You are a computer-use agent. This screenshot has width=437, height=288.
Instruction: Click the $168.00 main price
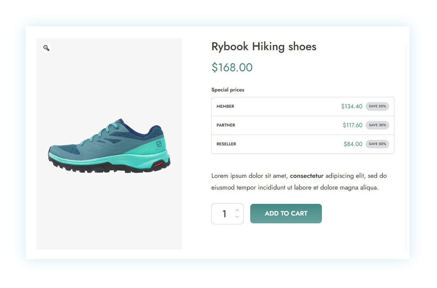pyautogui.click(x=232, y=67)
